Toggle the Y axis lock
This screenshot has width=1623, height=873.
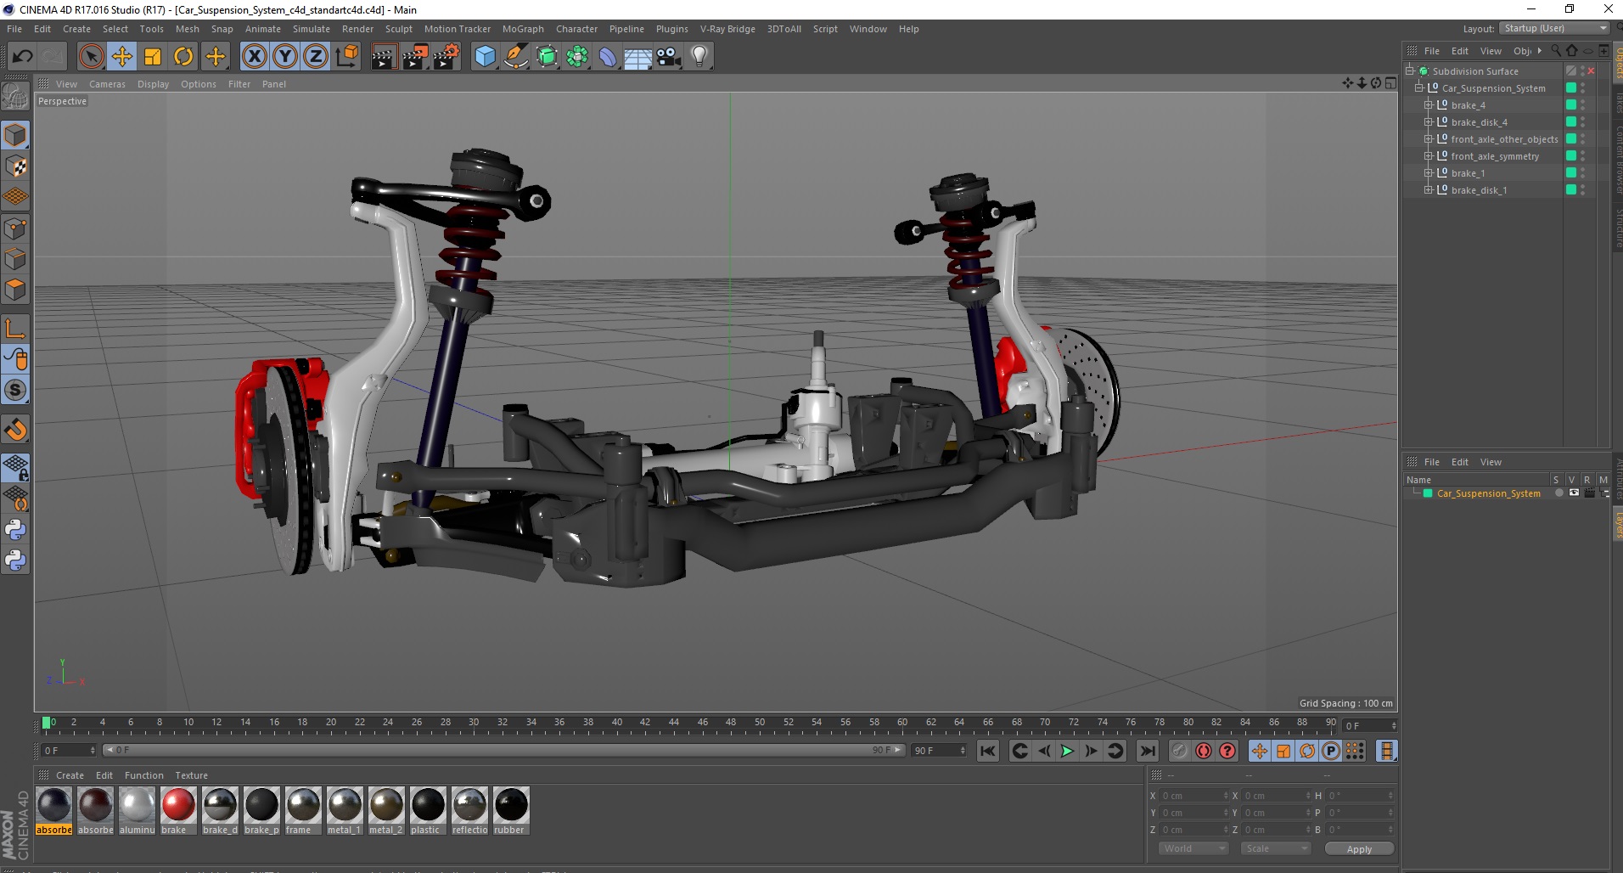click(x=285, y=57)
